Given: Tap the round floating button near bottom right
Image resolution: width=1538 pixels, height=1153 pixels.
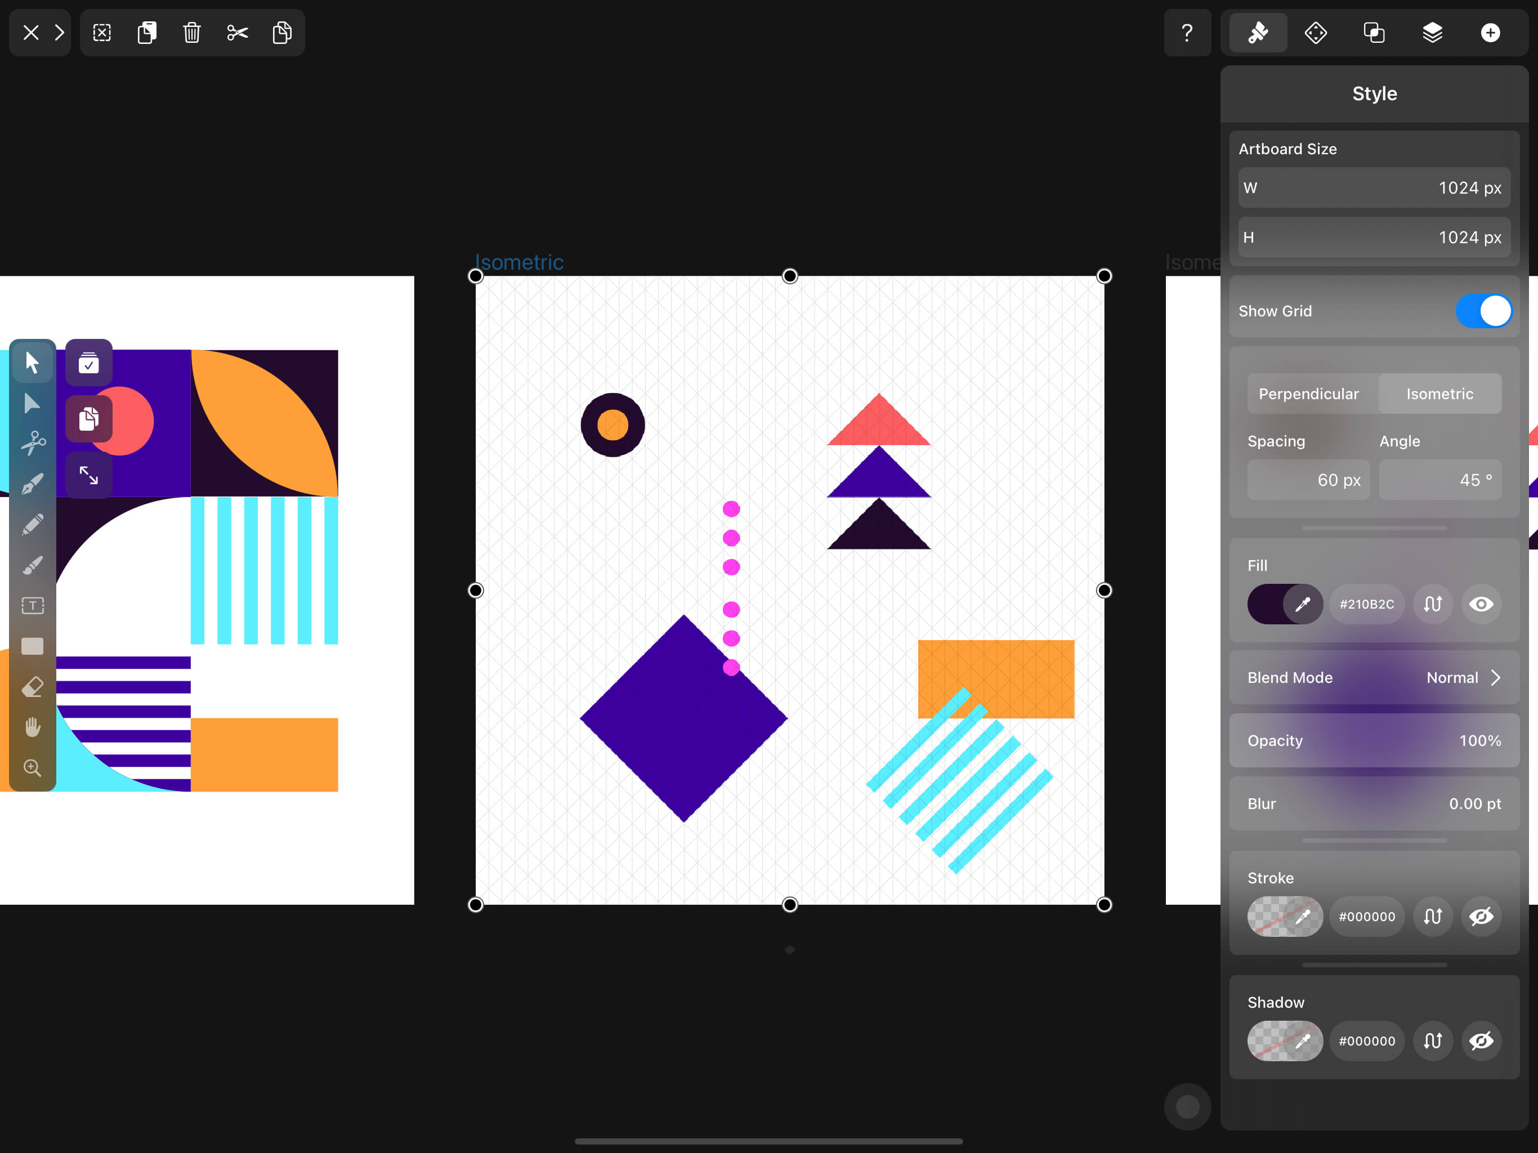Looking at the screenshot, I should pyautogui.click(x=1187, y=1106).
